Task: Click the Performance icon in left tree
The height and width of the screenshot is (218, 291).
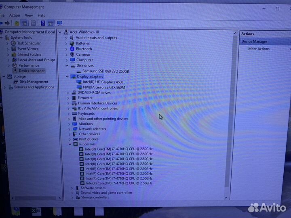Action: [15, 65]
